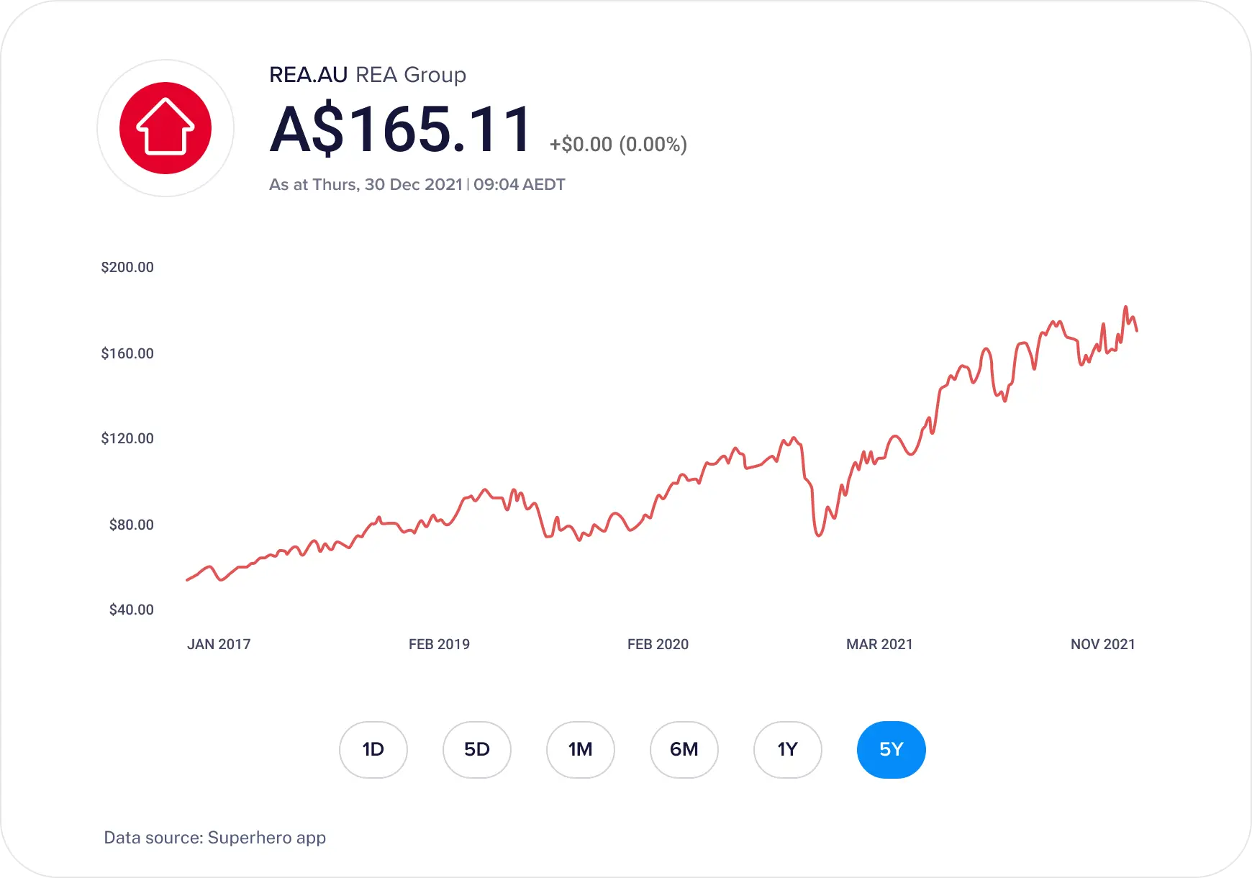Switch to the 1Y view
1252x878 pixels.
pyautogui.click(x=788, y=750)
